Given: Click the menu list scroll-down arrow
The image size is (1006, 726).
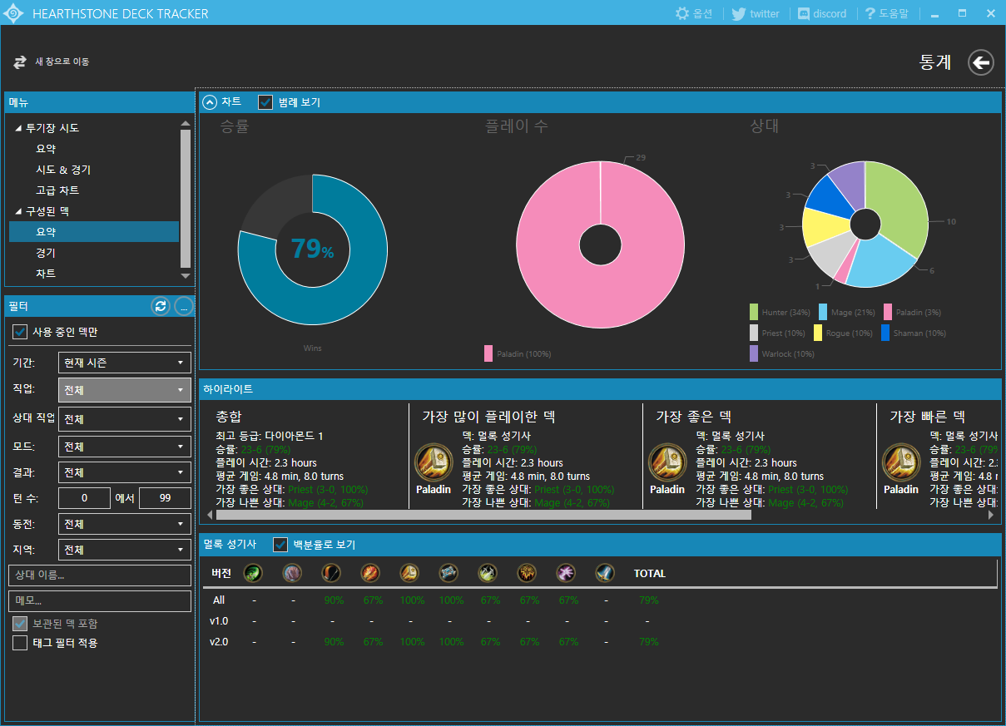Looking at the screenshot, I should point(186,276).
